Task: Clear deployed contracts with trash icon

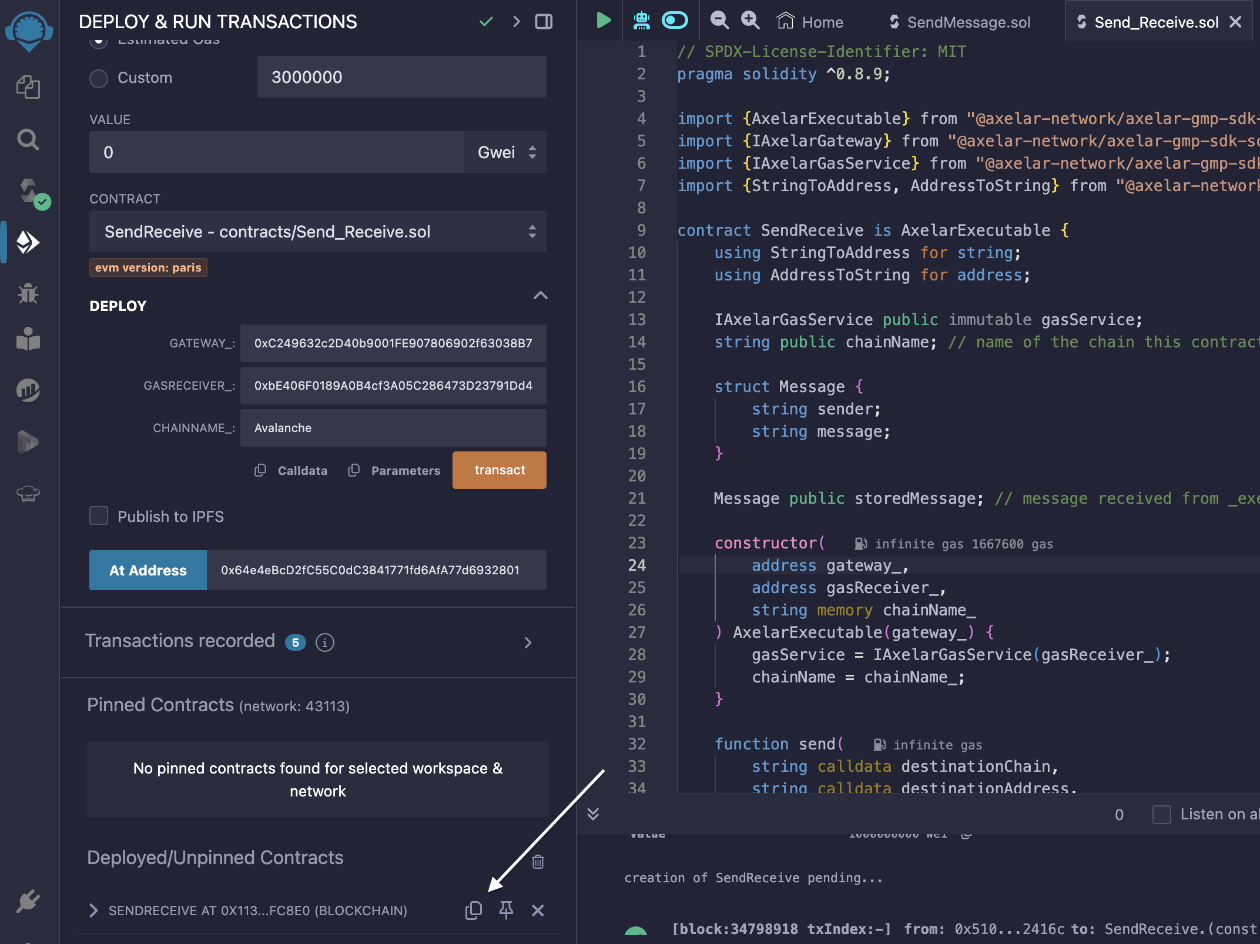Action: (x=538, y=862)
